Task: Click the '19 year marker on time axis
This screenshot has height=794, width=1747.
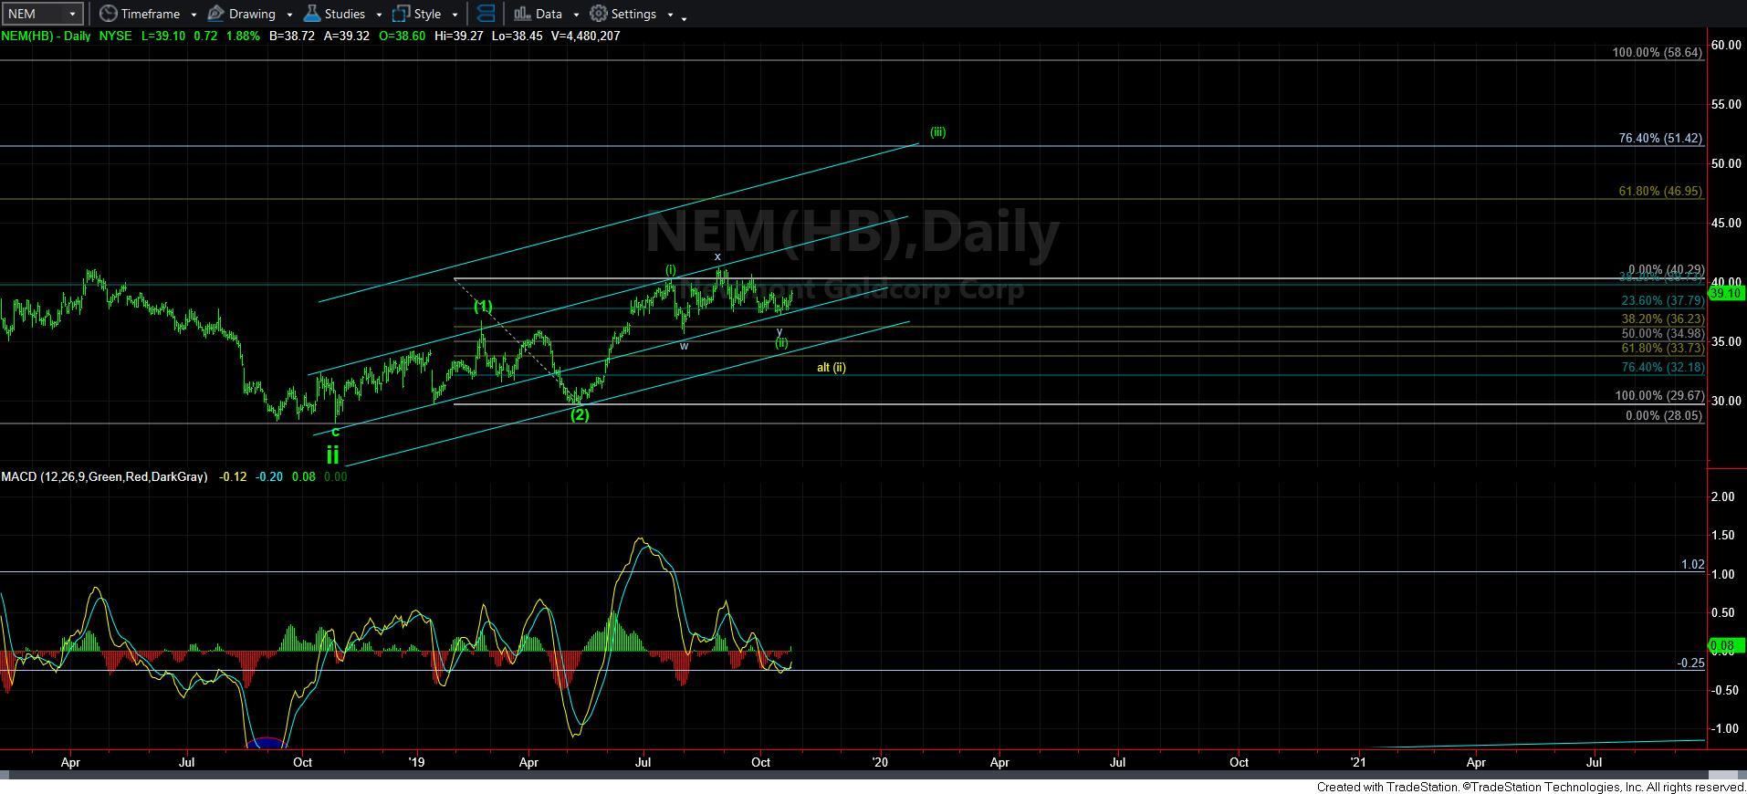Action: pyautogui.click(x=416, y=761)
